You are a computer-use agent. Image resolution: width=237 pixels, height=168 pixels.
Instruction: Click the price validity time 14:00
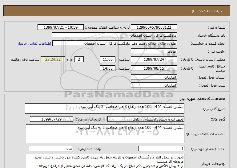coord(108,68)
